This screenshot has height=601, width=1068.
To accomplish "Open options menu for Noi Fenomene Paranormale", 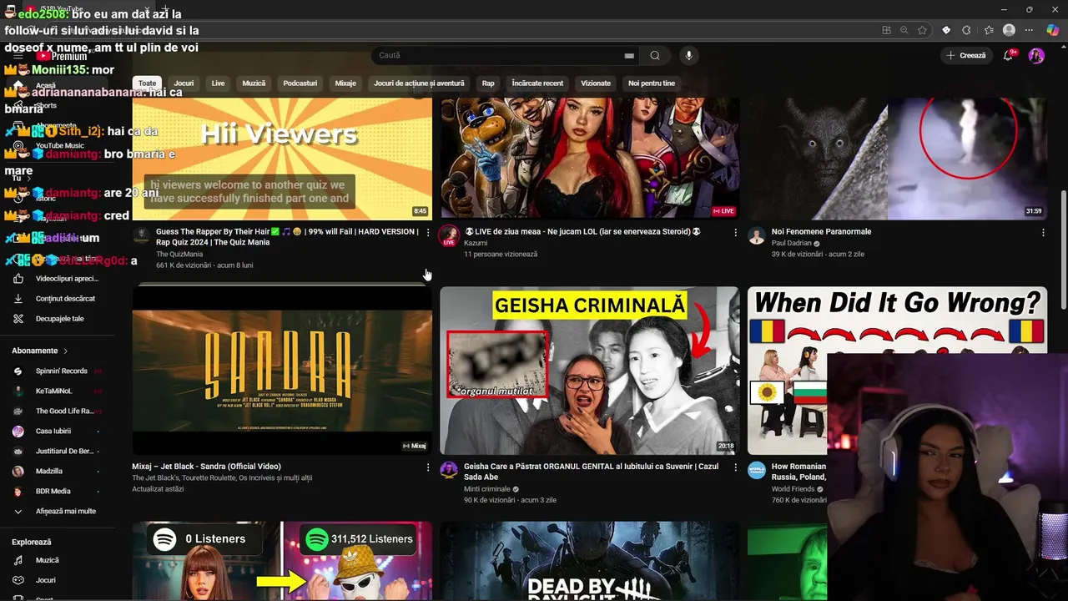I will point(1043,232).
